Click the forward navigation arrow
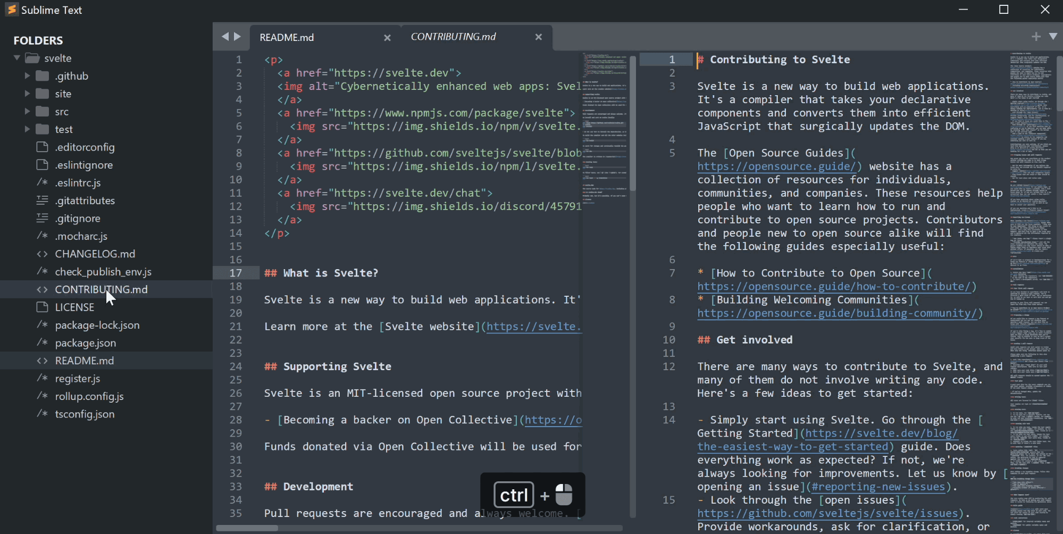This screenshot has height=534, width=1063. click(238, 37)
